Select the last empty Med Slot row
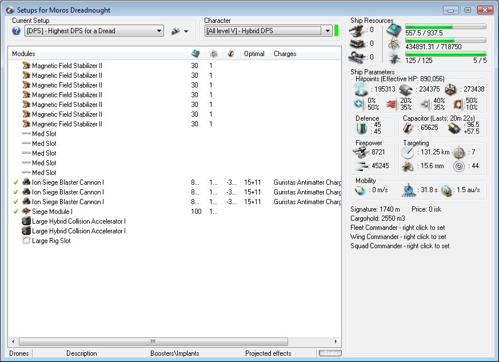 point(174,173)
